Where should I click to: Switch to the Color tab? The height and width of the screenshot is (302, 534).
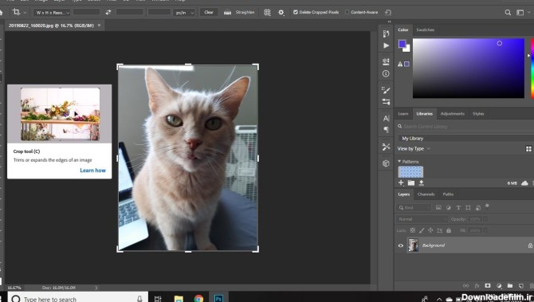(403, 30)
